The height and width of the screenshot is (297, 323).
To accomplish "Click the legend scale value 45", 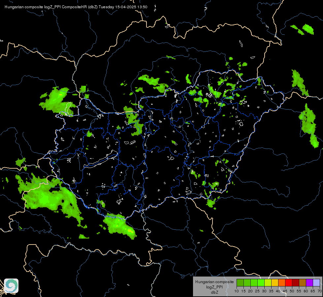I will tap(285, 291).
